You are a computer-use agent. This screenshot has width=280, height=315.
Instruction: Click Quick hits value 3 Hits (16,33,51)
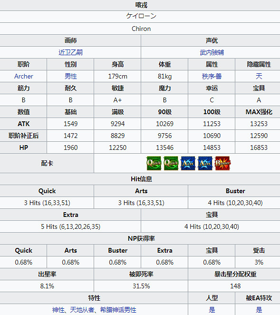coord(47,203)
